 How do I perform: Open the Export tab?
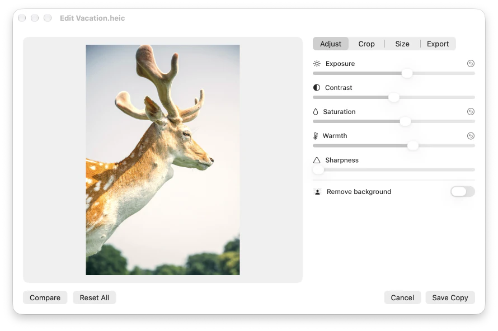pos(438,44)
